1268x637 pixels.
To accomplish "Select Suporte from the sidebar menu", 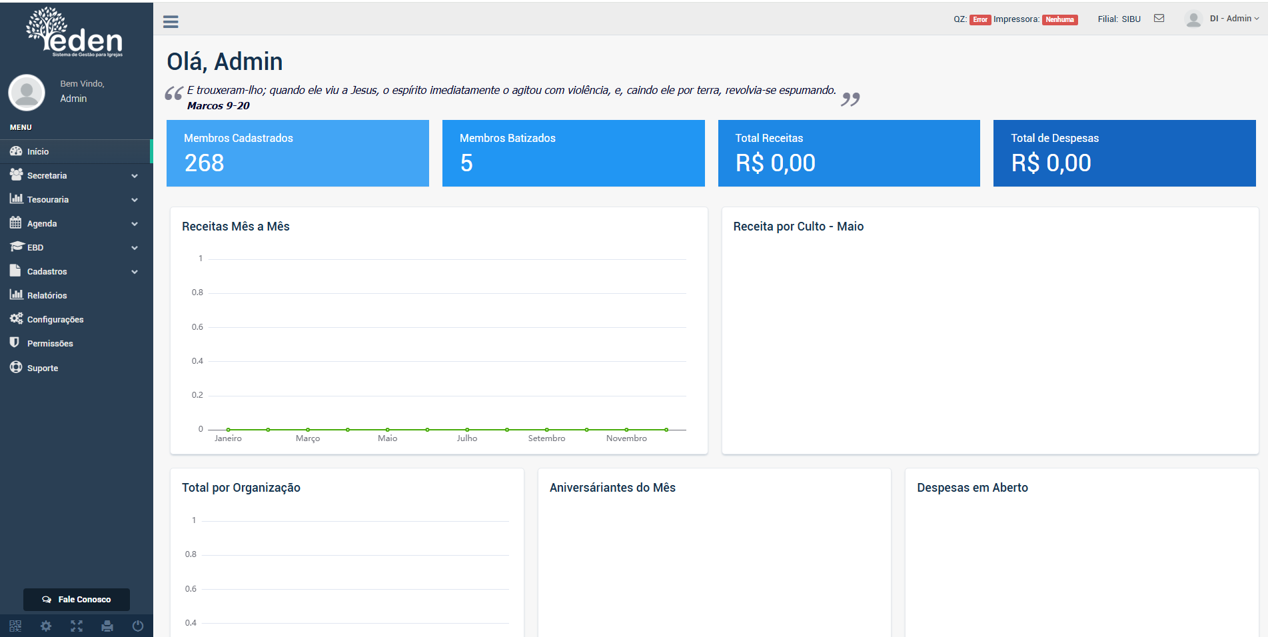I will click(x=43, y=368).
